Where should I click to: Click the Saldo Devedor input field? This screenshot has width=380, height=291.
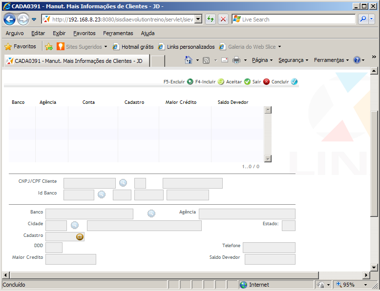point(270,259)
